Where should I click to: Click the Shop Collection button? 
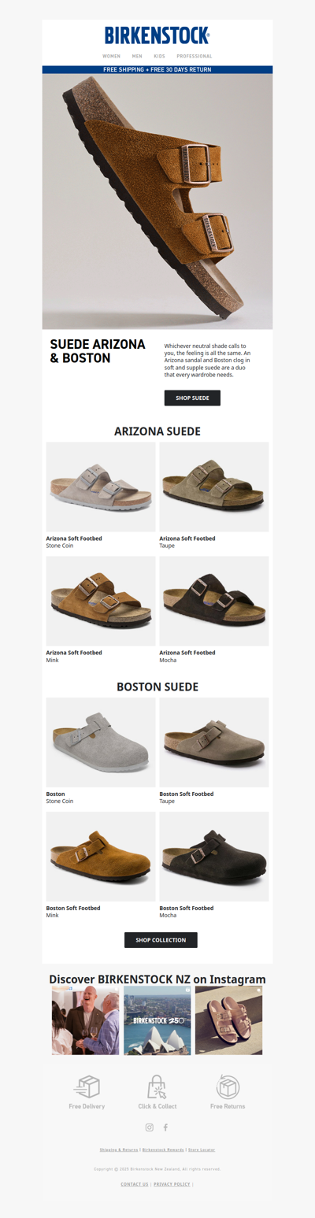pos(161,940)
